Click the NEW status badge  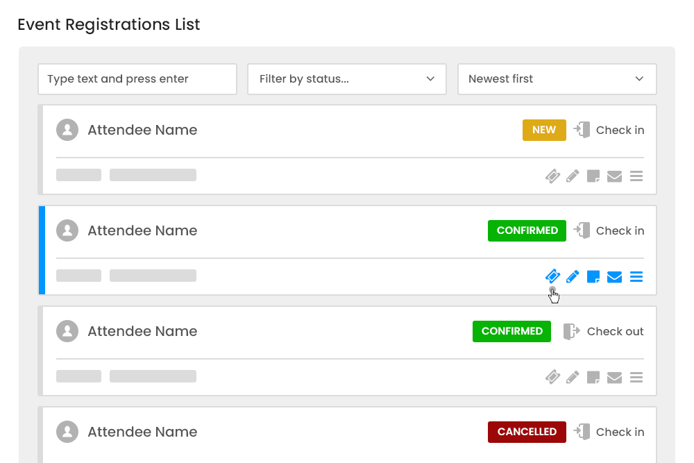tap(544, 130)
